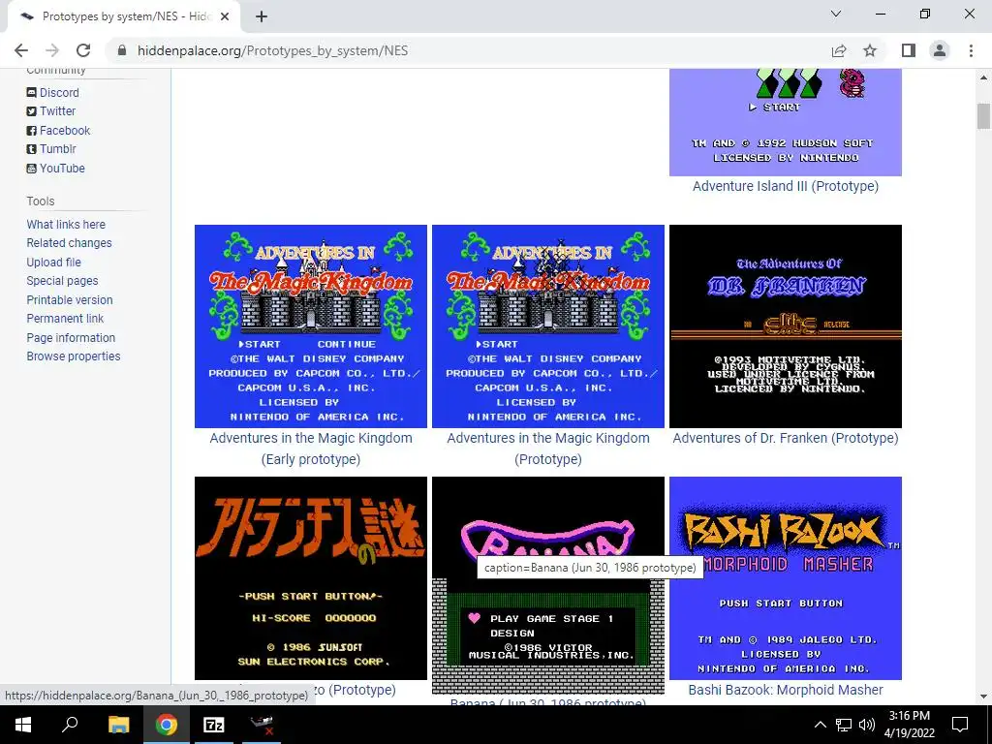Open the YouTube community link
Image resolution: width=992 pixels, height=744 pixels.
click(62, 169)
